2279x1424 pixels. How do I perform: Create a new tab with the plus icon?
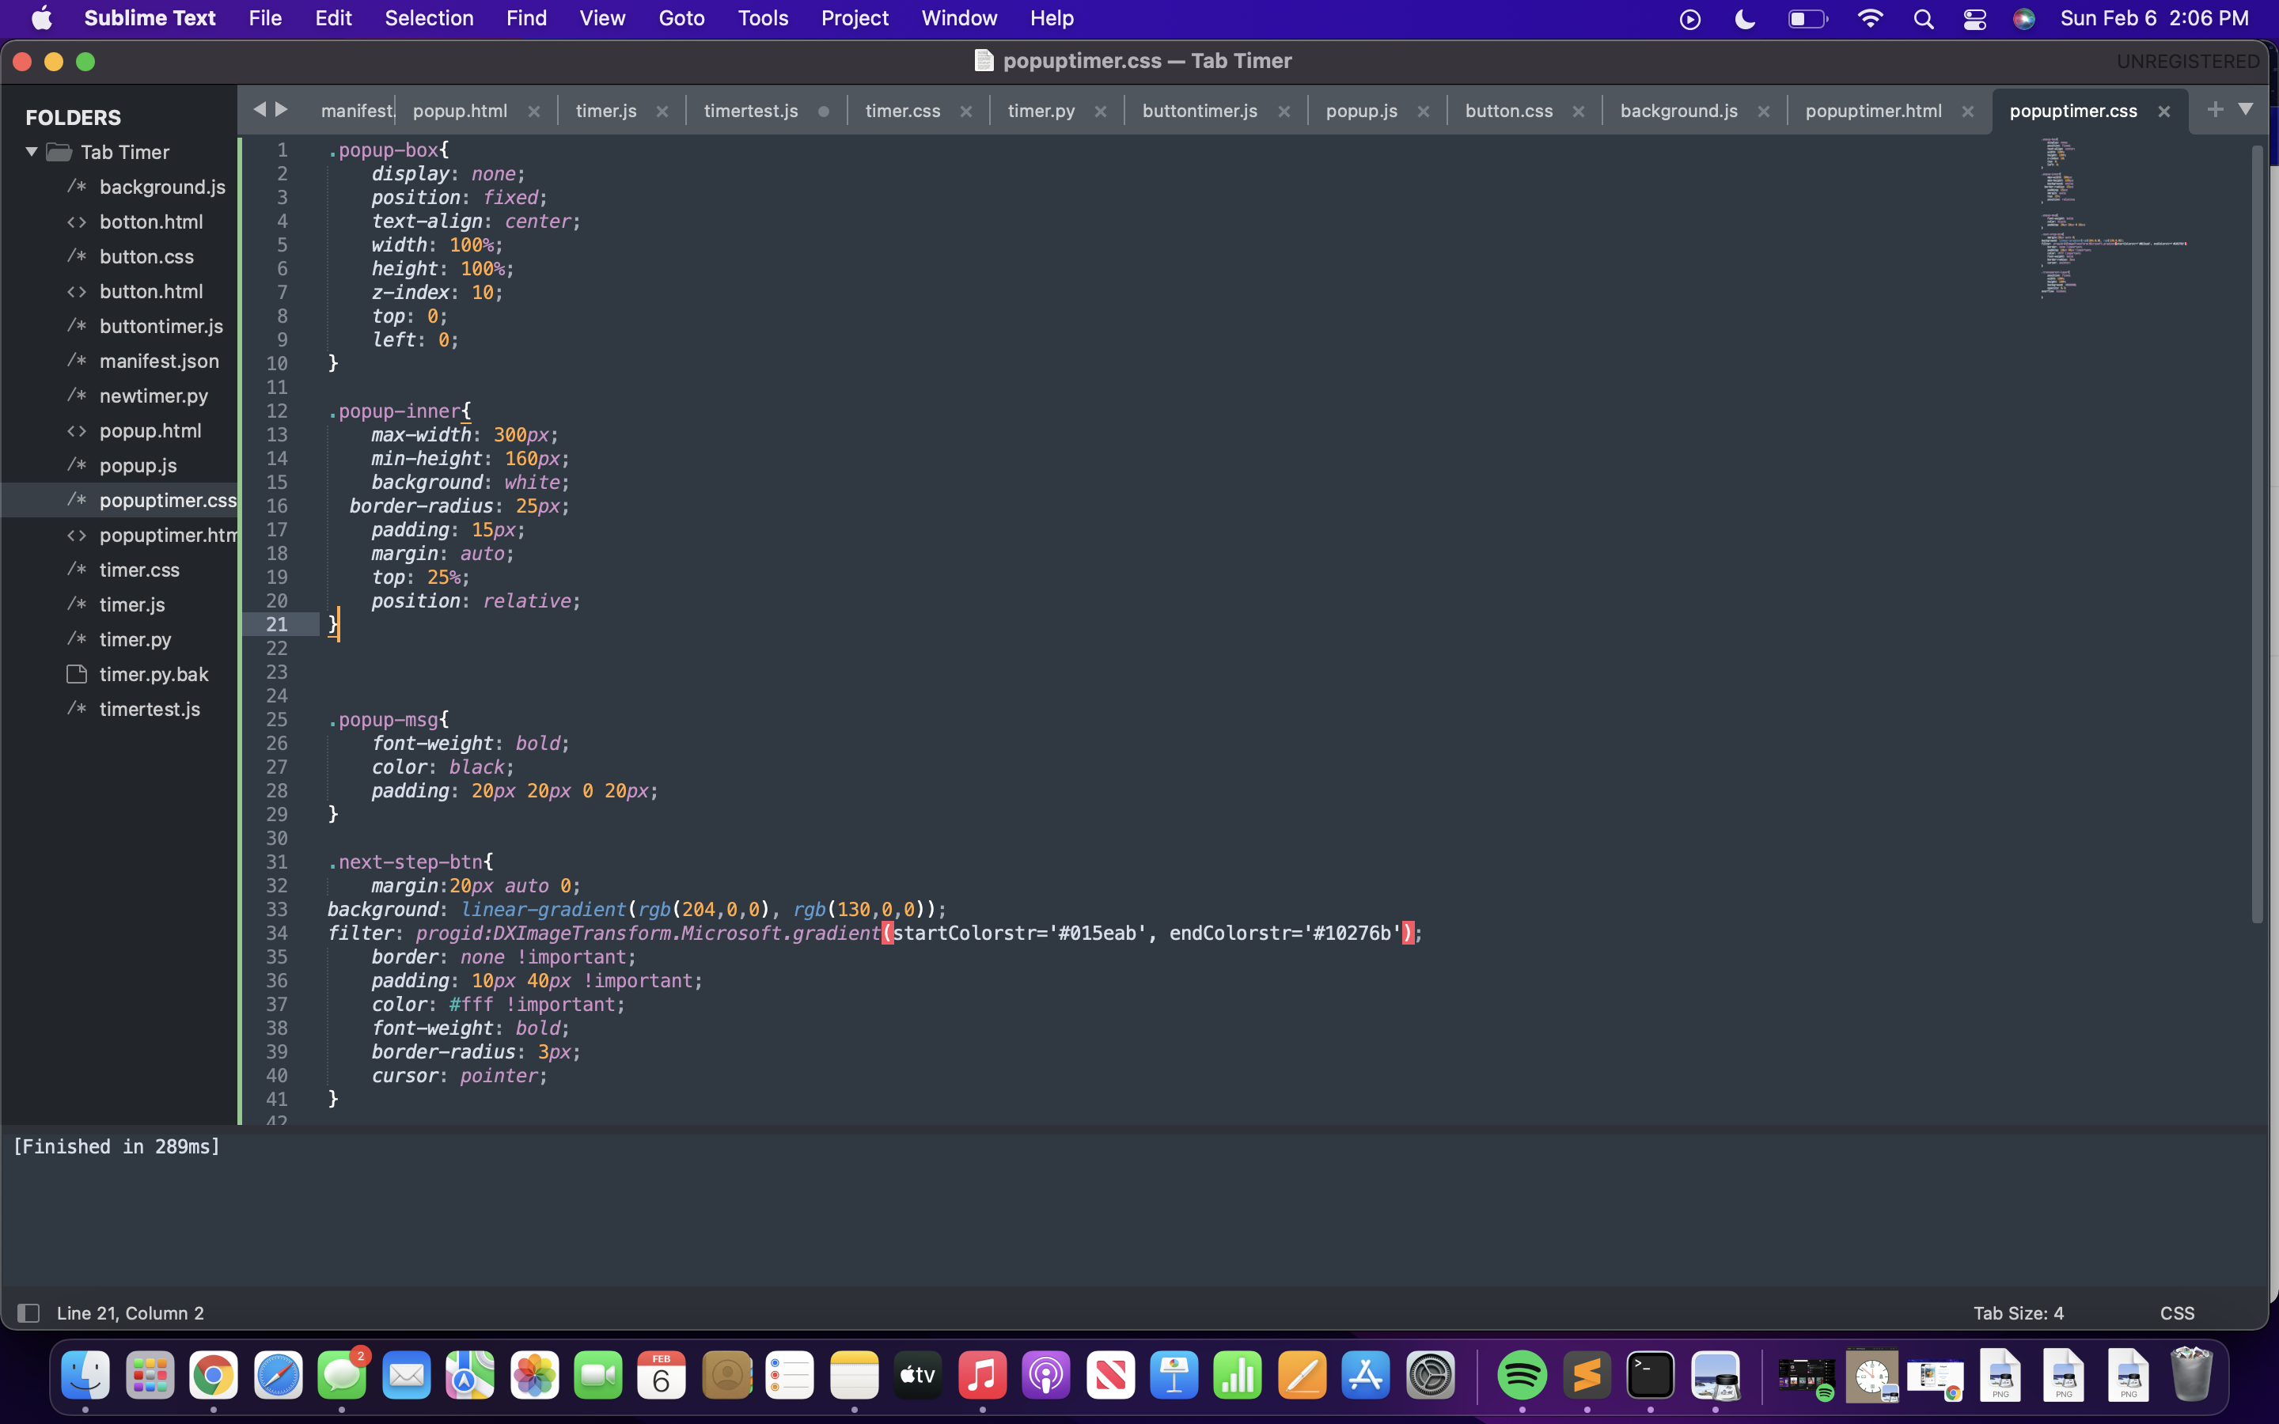tap(2215, 109)
